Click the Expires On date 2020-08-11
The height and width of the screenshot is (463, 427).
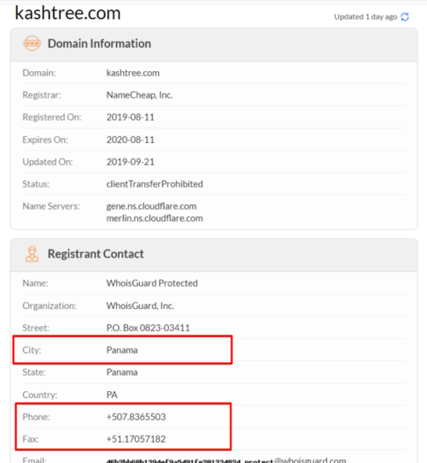click(131, 139)
